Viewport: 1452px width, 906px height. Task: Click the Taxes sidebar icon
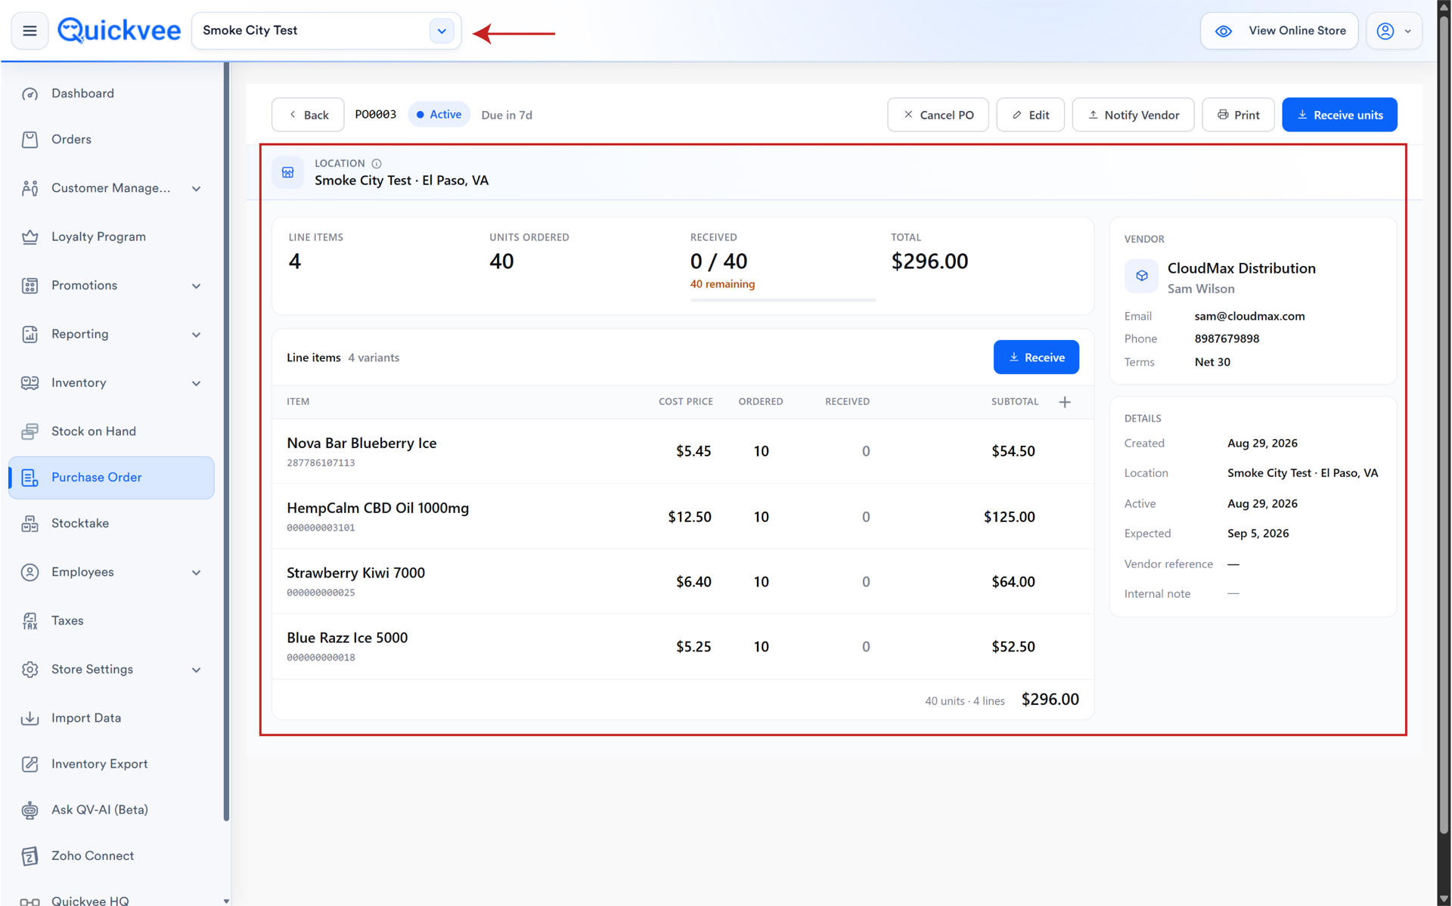coord(29,621)
